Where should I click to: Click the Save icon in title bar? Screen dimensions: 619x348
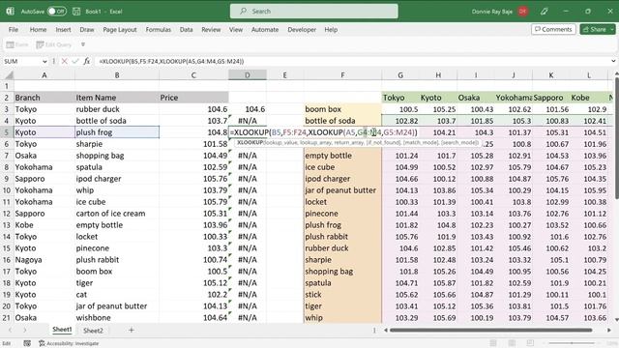[x=76, y=12]
